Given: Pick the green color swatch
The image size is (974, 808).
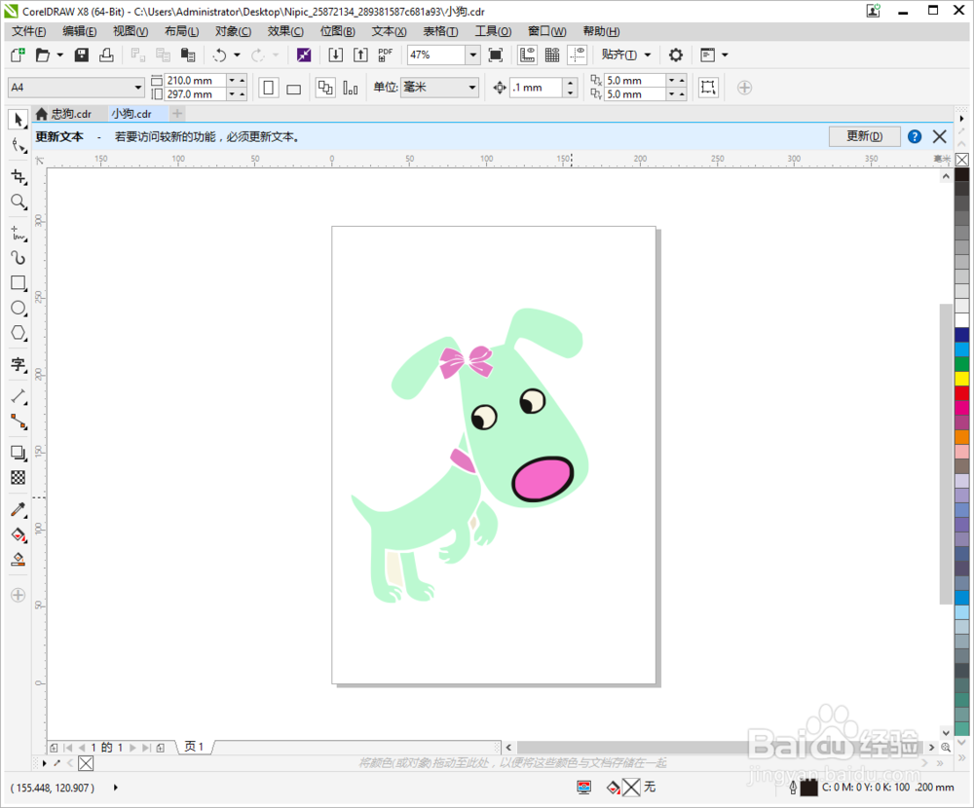Looking at the screenshot, I should coord(961,364).
